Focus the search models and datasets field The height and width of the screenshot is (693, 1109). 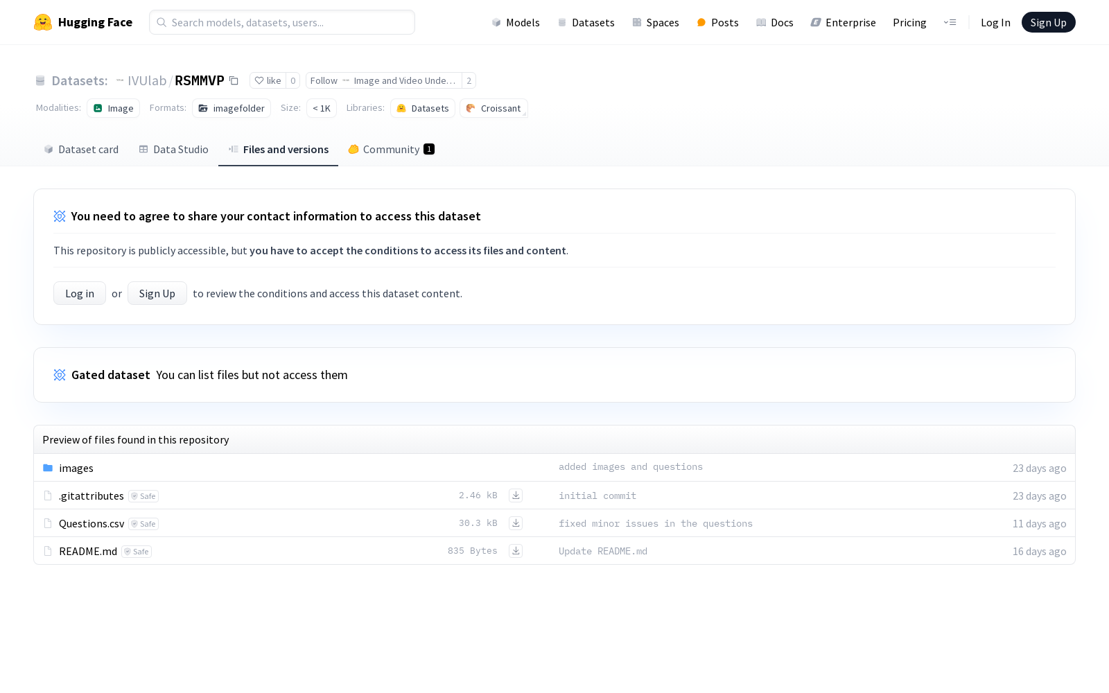[282, 23]
